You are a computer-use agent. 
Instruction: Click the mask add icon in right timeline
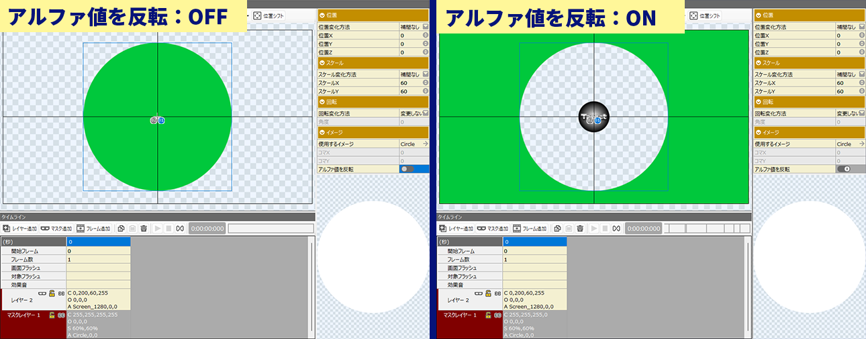pos(481,228)
